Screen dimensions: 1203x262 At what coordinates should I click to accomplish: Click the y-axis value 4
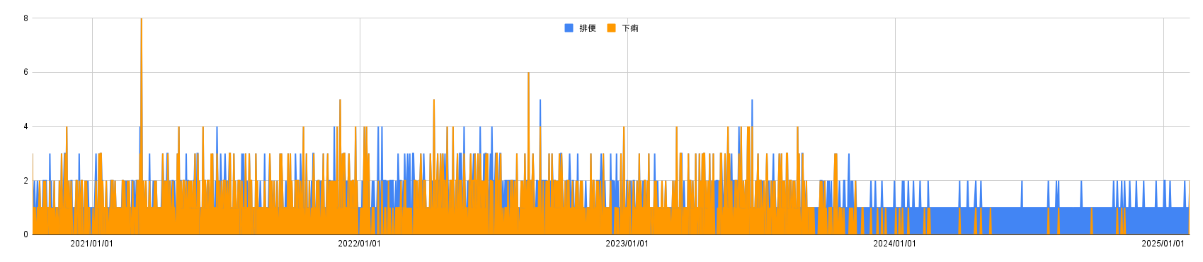point(25,126)
